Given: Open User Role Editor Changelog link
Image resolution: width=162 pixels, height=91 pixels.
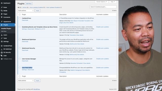Looking at the screenshot, I should coord(63,72).
